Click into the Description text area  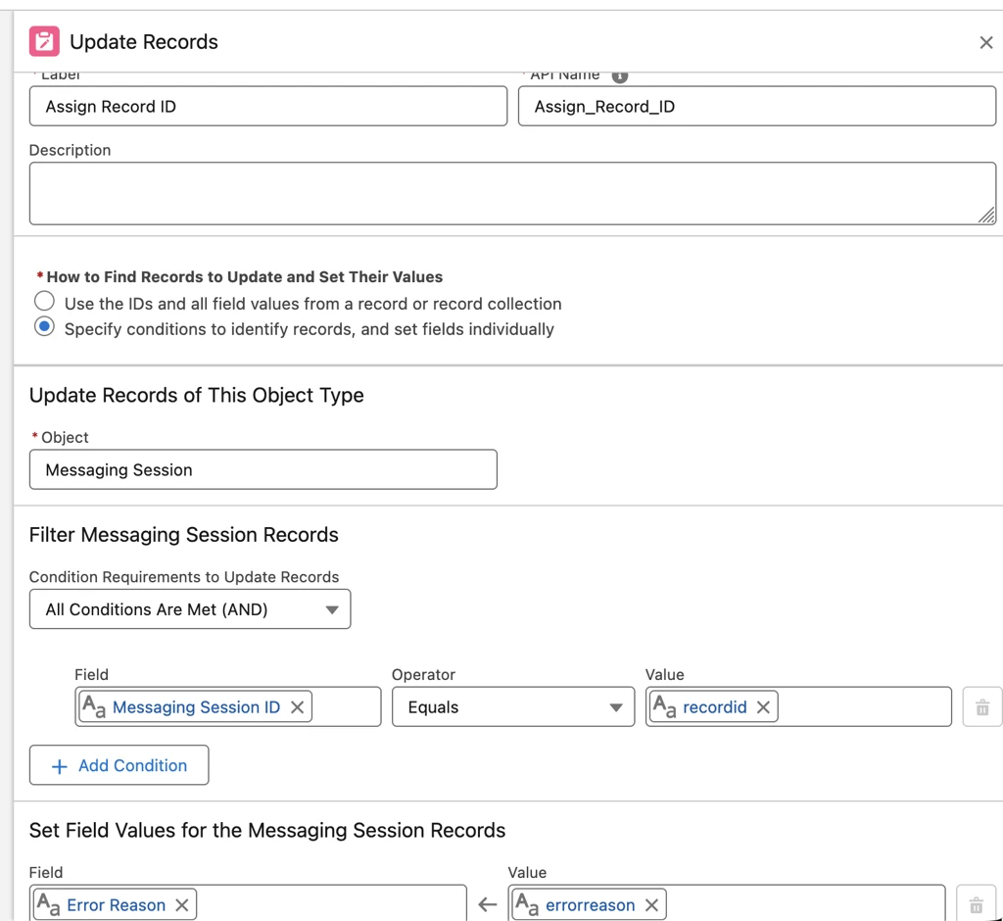pos(512,193)
